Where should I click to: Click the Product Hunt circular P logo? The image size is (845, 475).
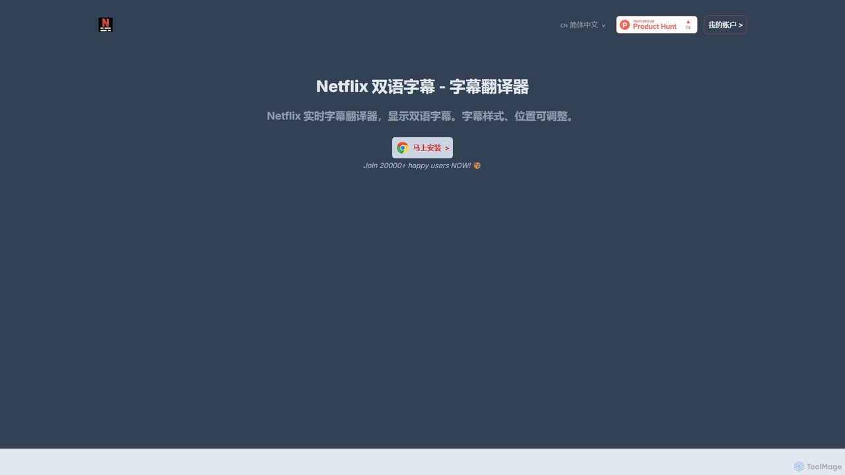[x=625, y=24]
